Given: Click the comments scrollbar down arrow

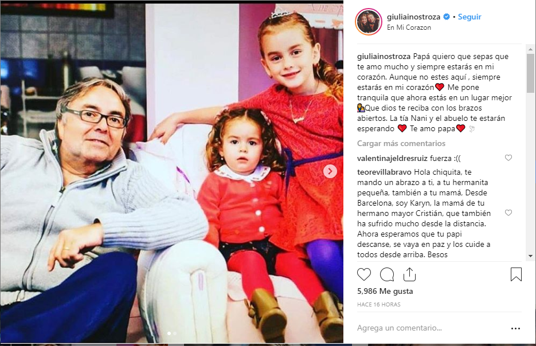Looking at the screenshot, I should 530,256.
